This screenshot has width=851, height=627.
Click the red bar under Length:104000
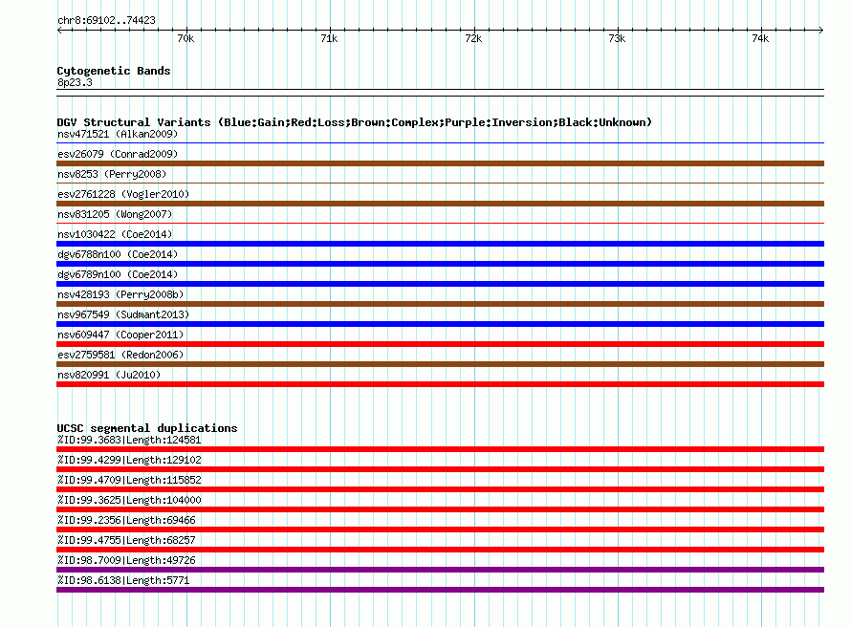(x=440, y=509)
